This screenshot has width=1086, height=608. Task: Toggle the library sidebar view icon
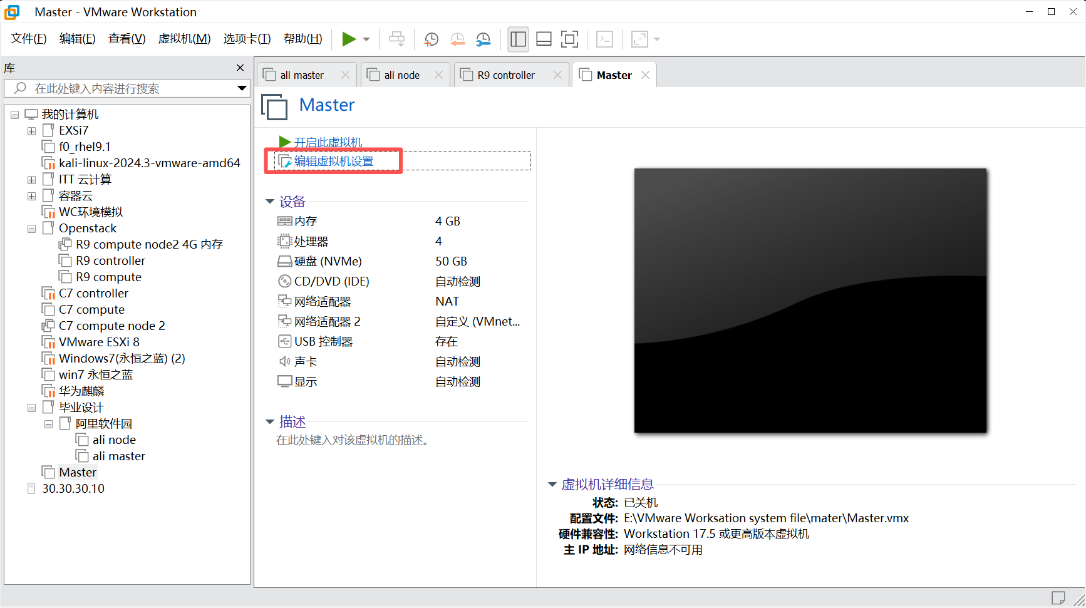518,39
